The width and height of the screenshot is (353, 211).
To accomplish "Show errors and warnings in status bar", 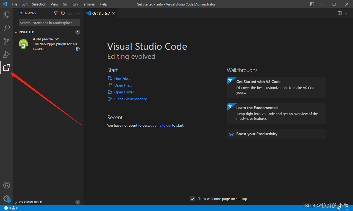I will 11,208.
